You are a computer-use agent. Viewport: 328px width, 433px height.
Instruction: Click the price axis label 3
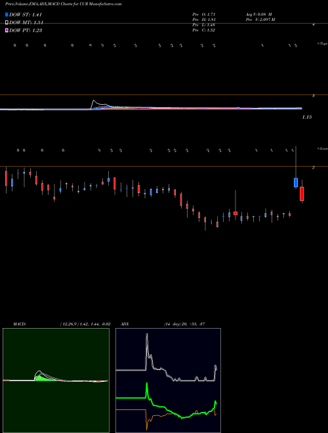point(313,96)
